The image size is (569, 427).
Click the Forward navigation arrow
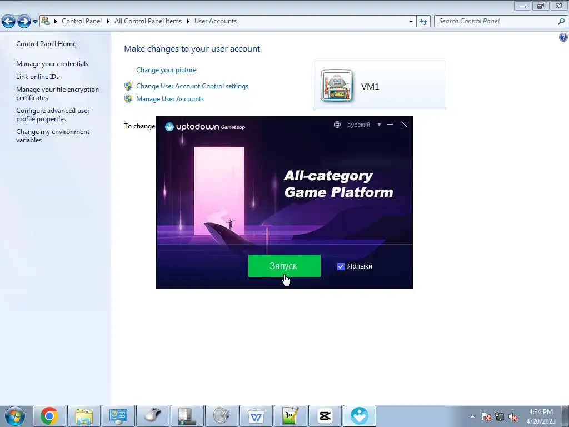[x=24, y=22]
